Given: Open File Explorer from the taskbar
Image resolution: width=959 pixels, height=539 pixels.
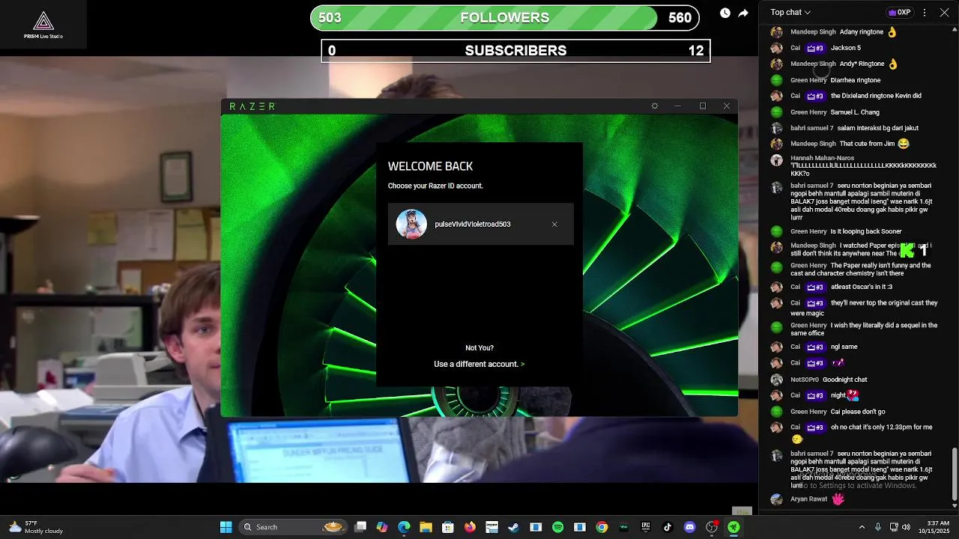Looking at the screenshot, I should 426,527.
